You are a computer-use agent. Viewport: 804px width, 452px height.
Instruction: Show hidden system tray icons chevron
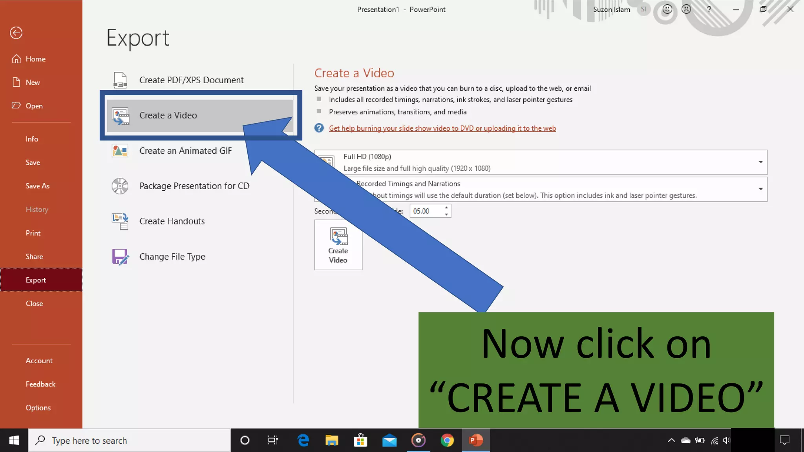(x=671, y=440)
